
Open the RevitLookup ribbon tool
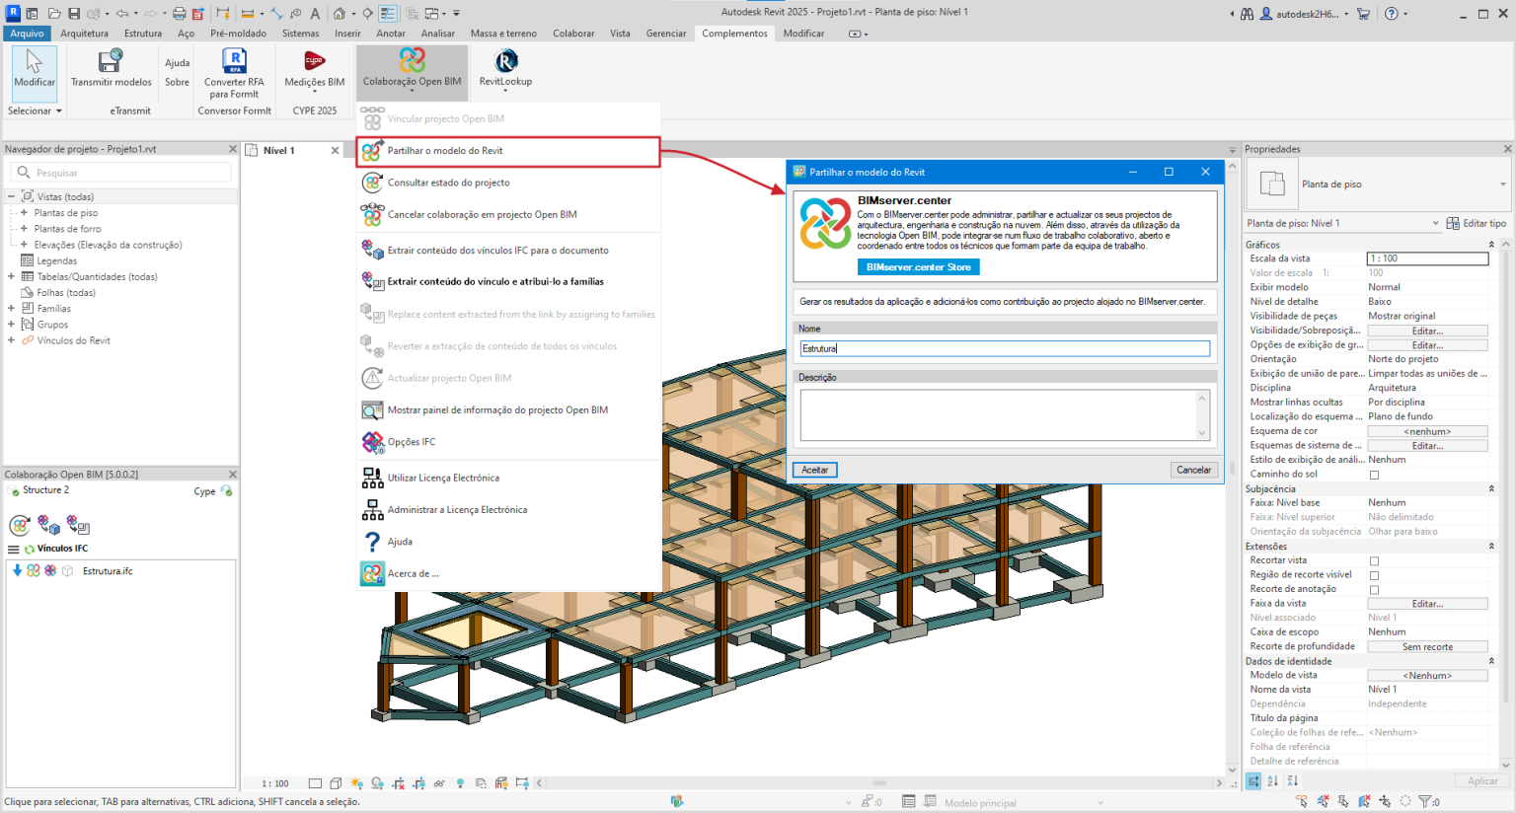[505, 62]
